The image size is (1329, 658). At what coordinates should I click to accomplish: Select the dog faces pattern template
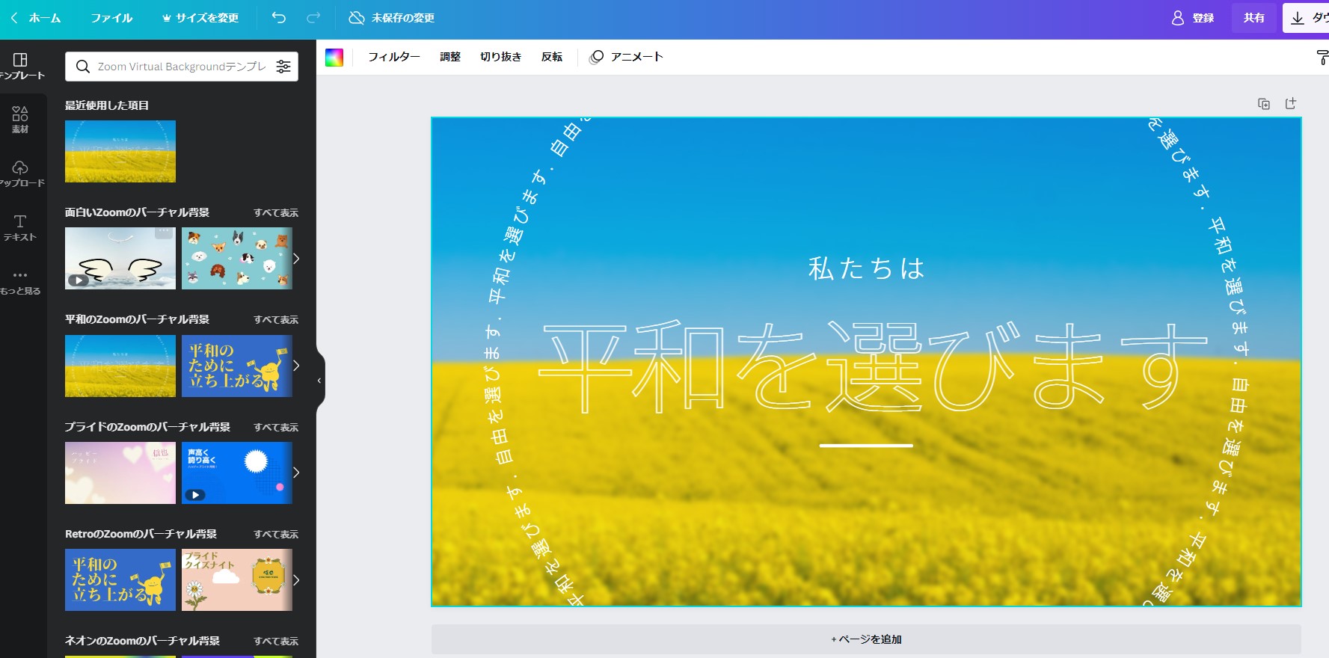coord(236,259)
